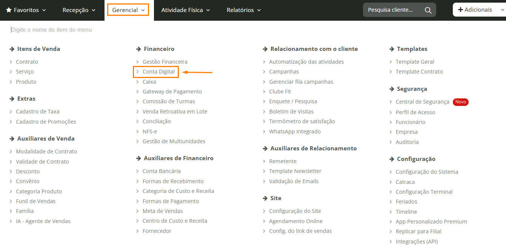Open Conta Digital
Image resolution: width=506 pixels, height=251 pixels.
pyautogui.click(x=158, y=72)
